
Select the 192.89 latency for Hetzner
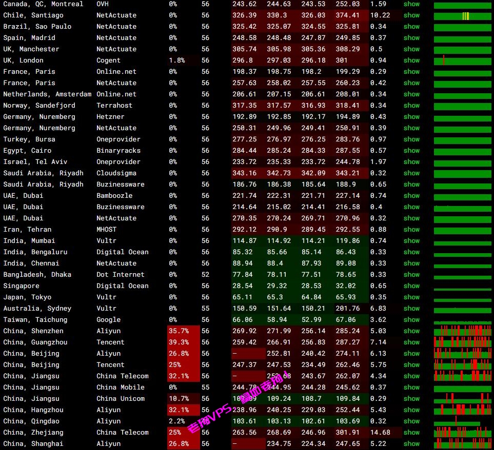(245, 117)
